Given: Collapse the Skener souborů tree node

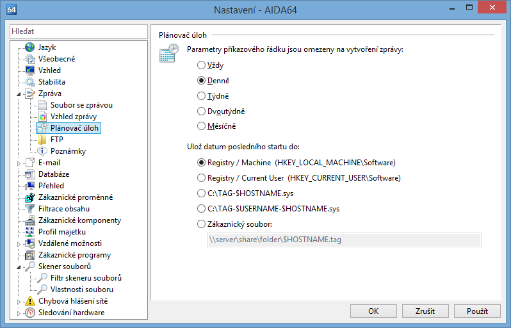Looking at the screenshot, I should 19,267.
